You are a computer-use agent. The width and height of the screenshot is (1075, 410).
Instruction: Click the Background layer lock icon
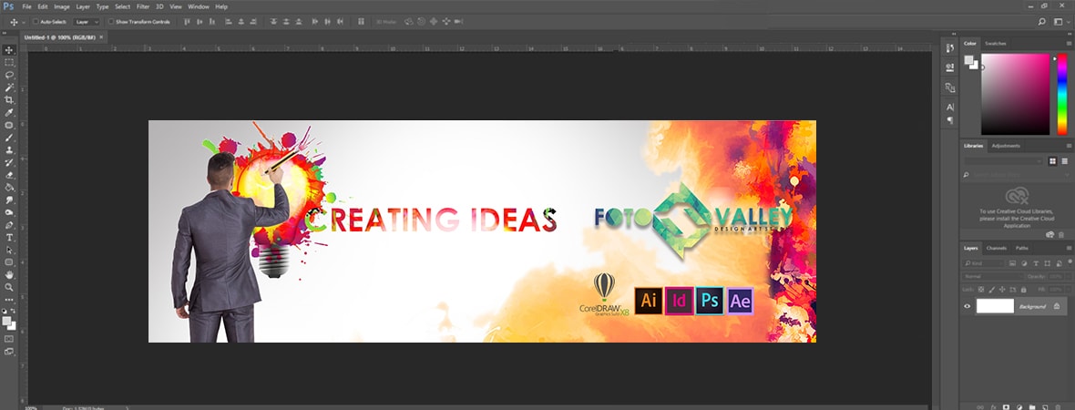(x=1057, y=306)
